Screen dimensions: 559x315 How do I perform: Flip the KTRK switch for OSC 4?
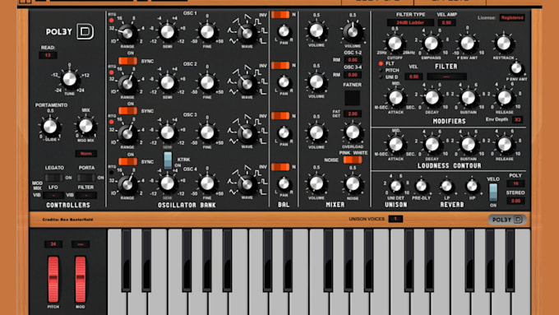pyautogui.click(x=168, y=160)
